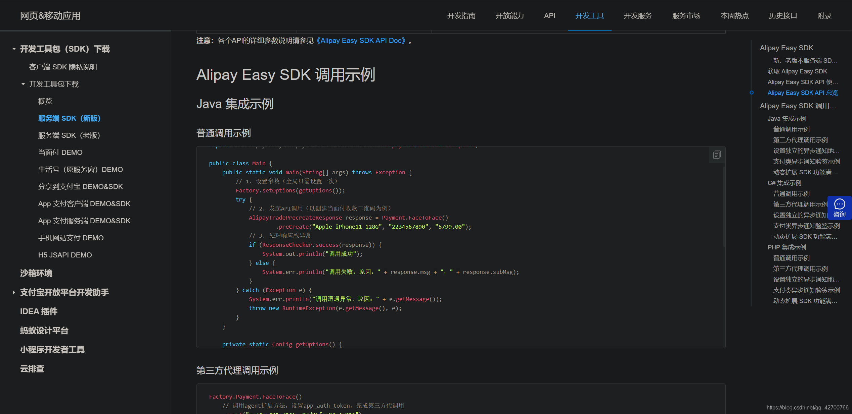
Task: Open the 沙箱环境 sidebar section
Action: (36, 273)
